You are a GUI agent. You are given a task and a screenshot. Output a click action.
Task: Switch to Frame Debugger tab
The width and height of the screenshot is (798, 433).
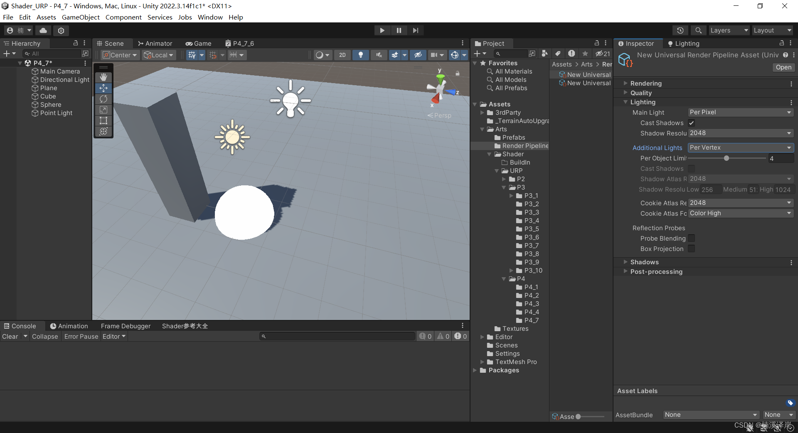(x=126, y=326)
